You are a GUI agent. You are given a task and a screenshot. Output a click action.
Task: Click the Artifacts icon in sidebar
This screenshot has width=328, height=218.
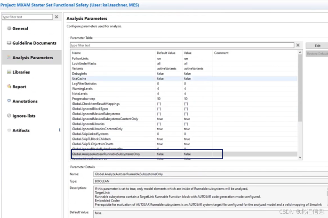[9, 130]
